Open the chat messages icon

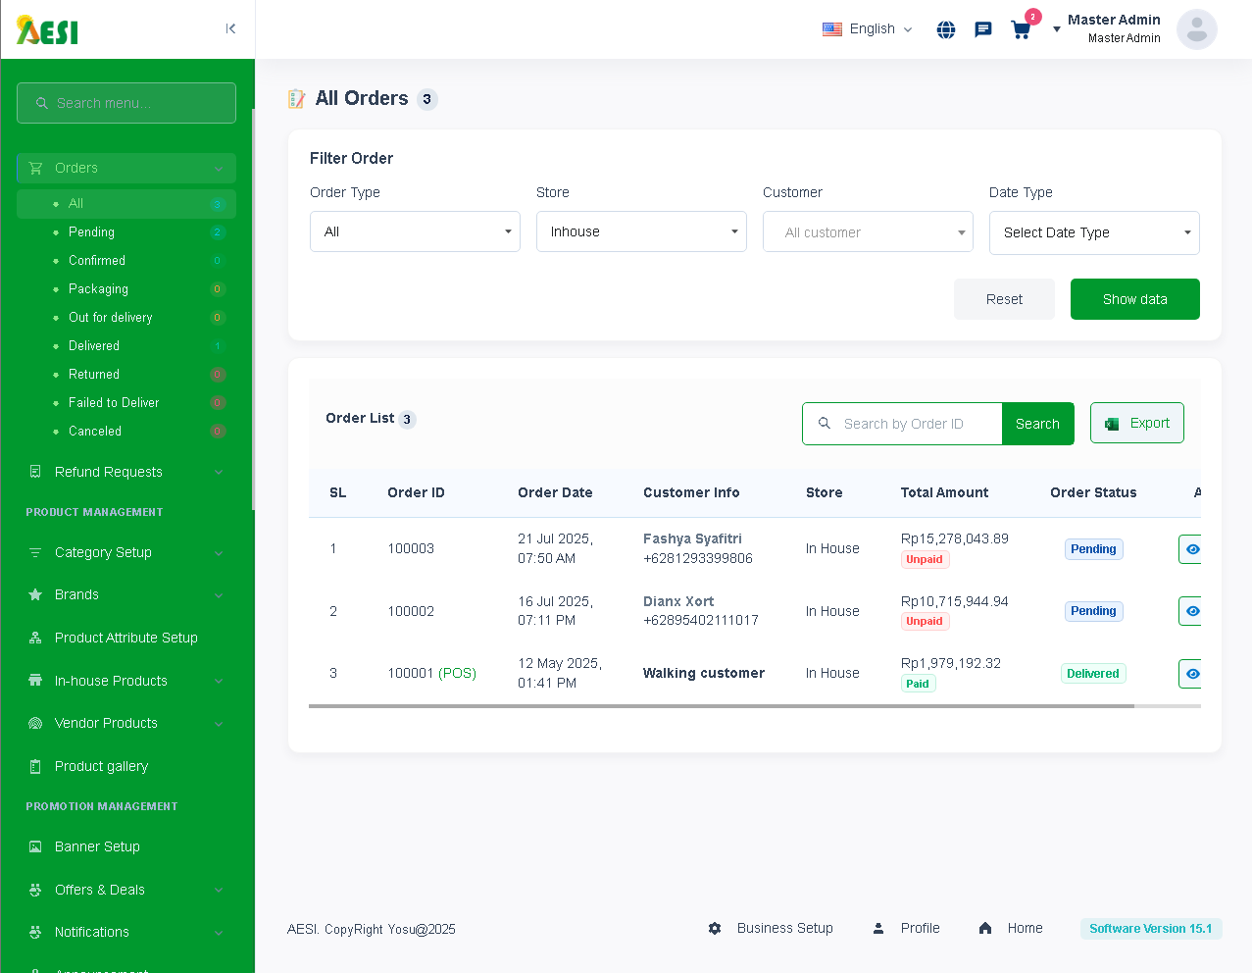[983, 29]
